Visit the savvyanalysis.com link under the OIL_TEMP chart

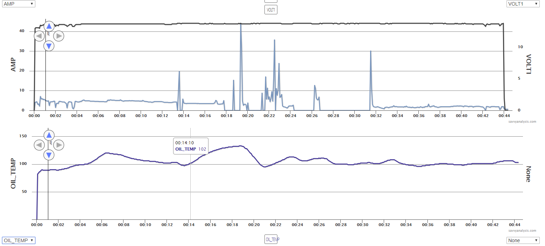tap(522, 231)
